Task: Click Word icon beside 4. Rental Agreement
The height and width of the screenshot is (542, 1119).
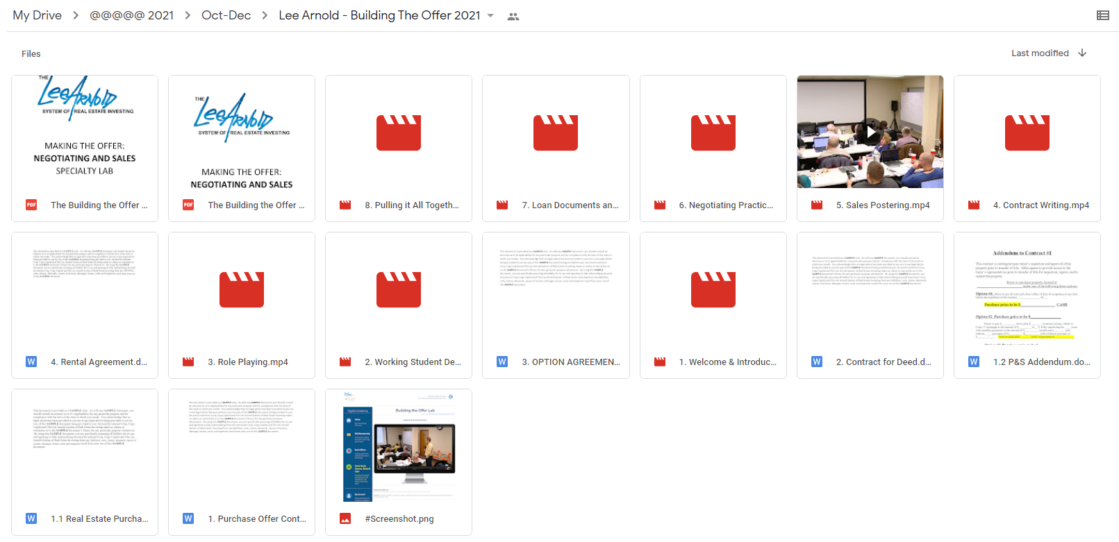Action: coord(31,362)
